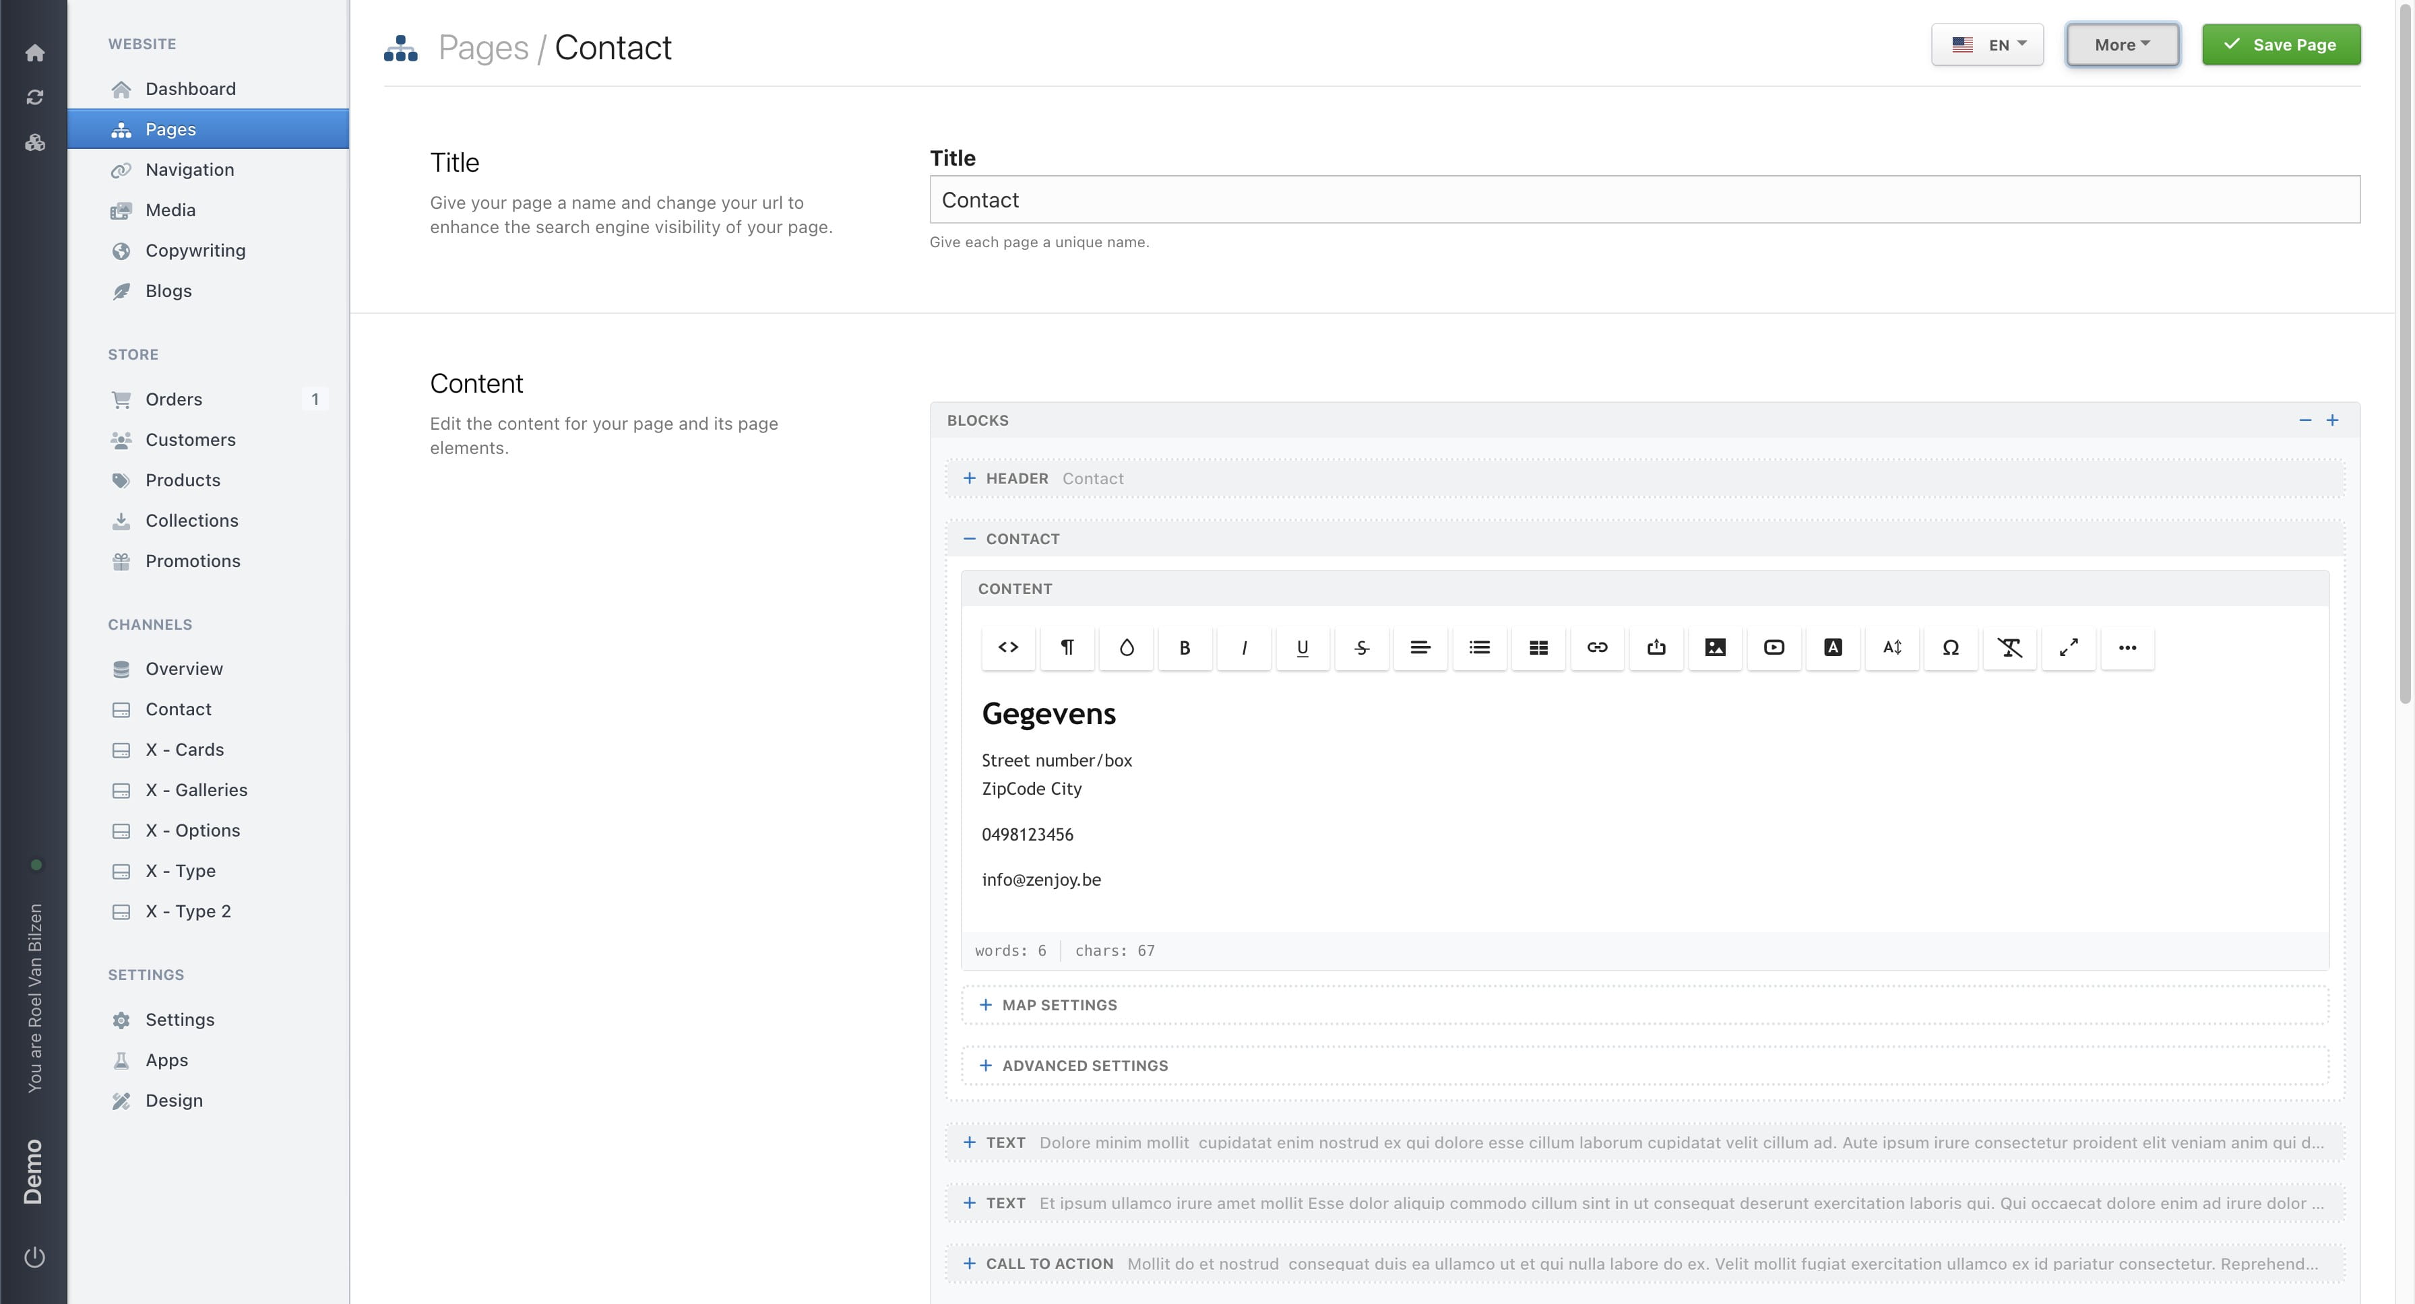The image size is (2415, 1304).
Task: Navigate to Products under Store
Action: (183, 480)
